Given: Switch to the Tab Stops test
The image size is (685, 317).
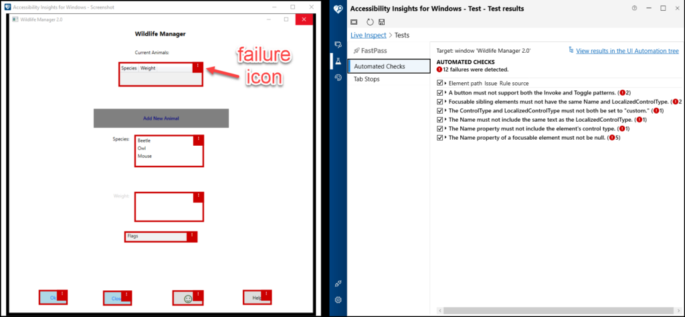Looking at the screenshot, I should 367,79.
